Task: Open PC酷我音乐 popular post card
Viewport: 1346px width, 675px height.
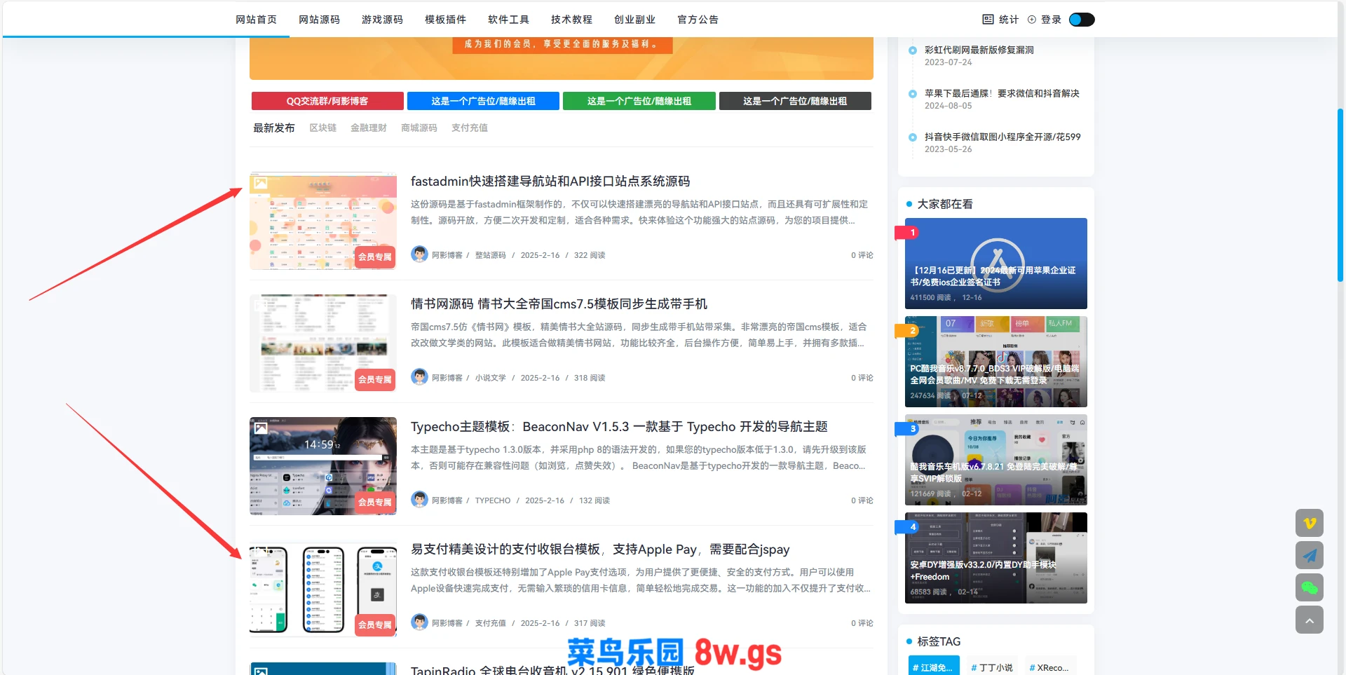Action: (x=995, y=362)
